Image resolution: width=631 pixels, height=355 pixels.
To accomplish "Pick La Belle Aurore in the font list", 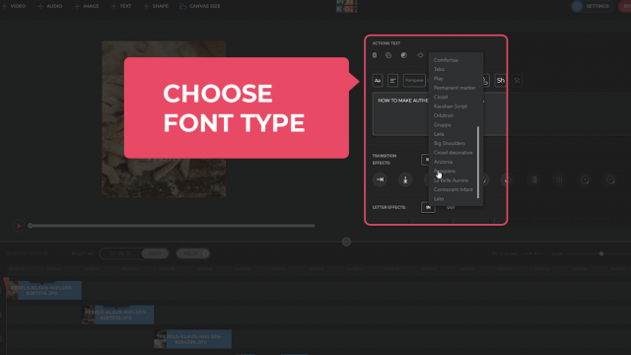I will [x=451, y=180].
